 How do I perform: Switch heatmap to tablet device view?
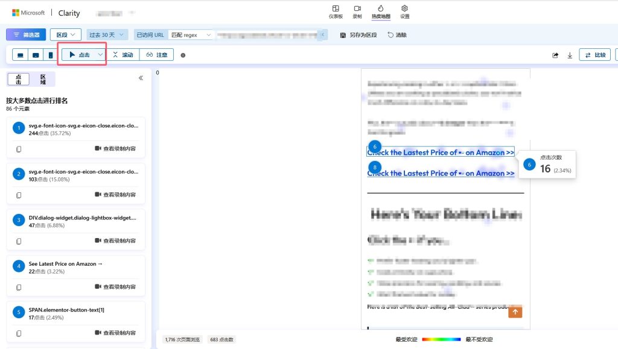tap(36, 54)
